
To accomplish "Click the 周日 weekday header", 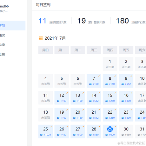I will point(46,50).
